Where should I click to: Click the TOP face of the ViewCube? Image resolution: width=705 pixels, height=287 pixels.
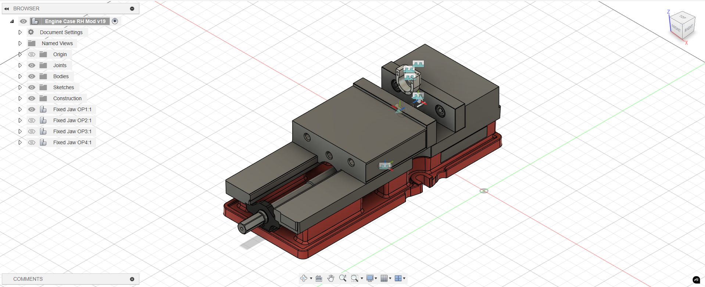[683, 17]
